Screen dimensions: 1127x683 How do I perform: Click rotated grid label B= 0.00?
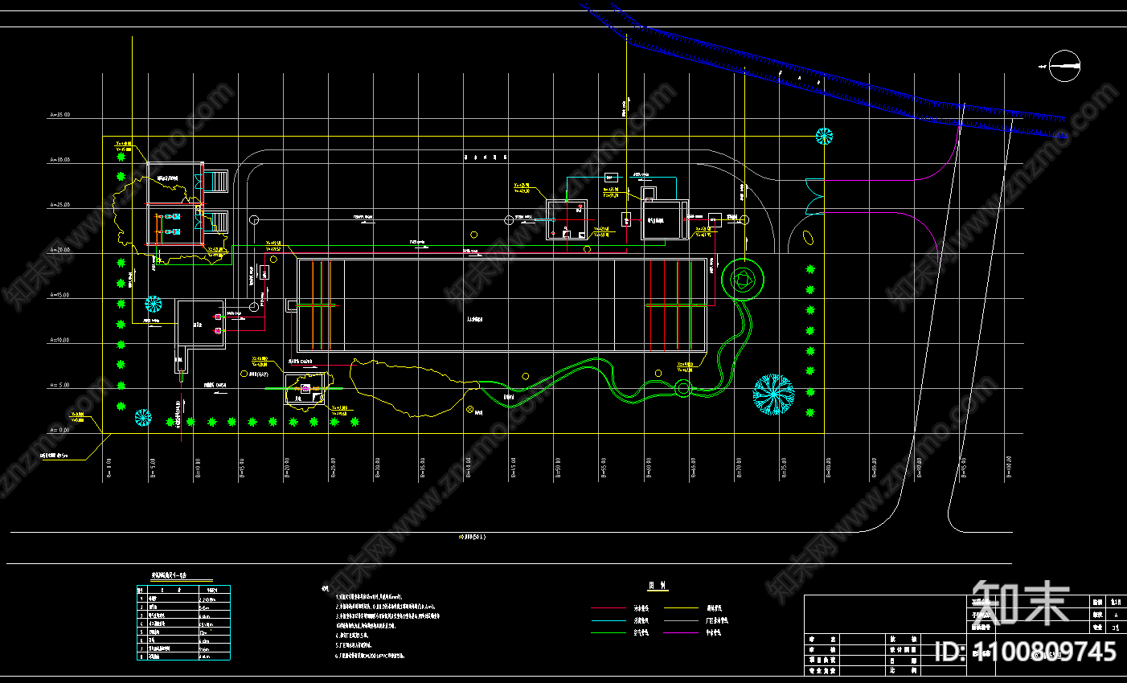pos(109,468)
